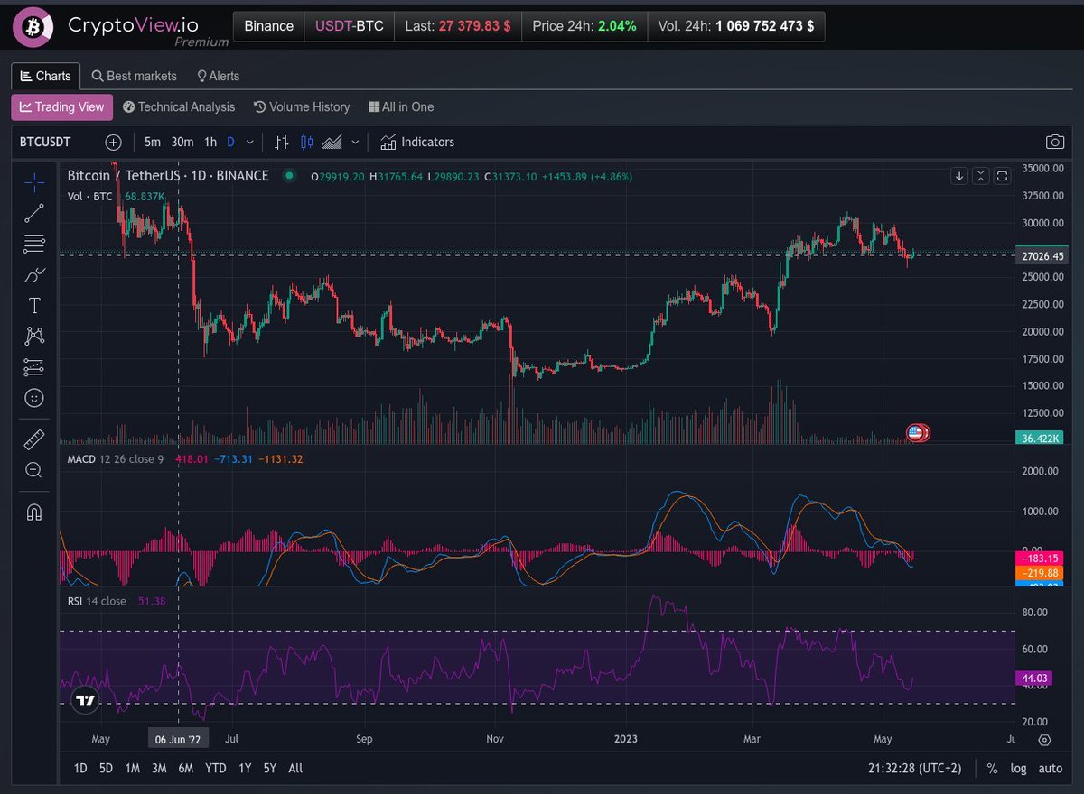Viewport: 1084px width, 794px height.
Task: Activate the zoom in tool
Action: tap(34, 470)
